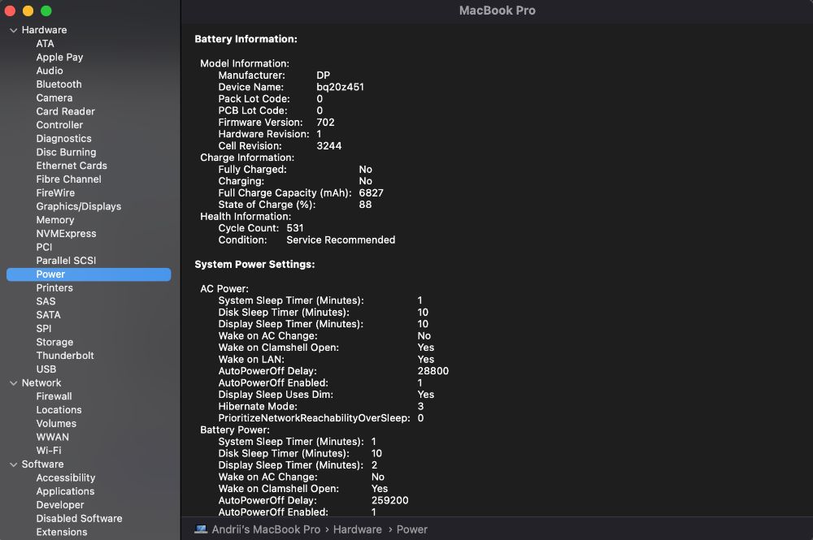Open Camera hardware info

click(54, 98)
